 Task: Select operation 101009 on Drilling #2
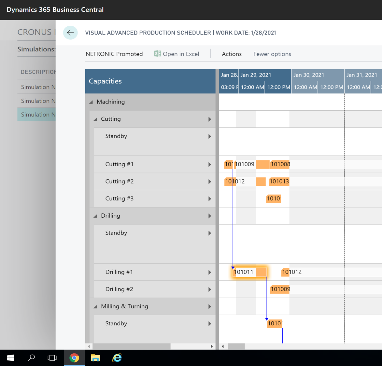(x=280, y=289)
